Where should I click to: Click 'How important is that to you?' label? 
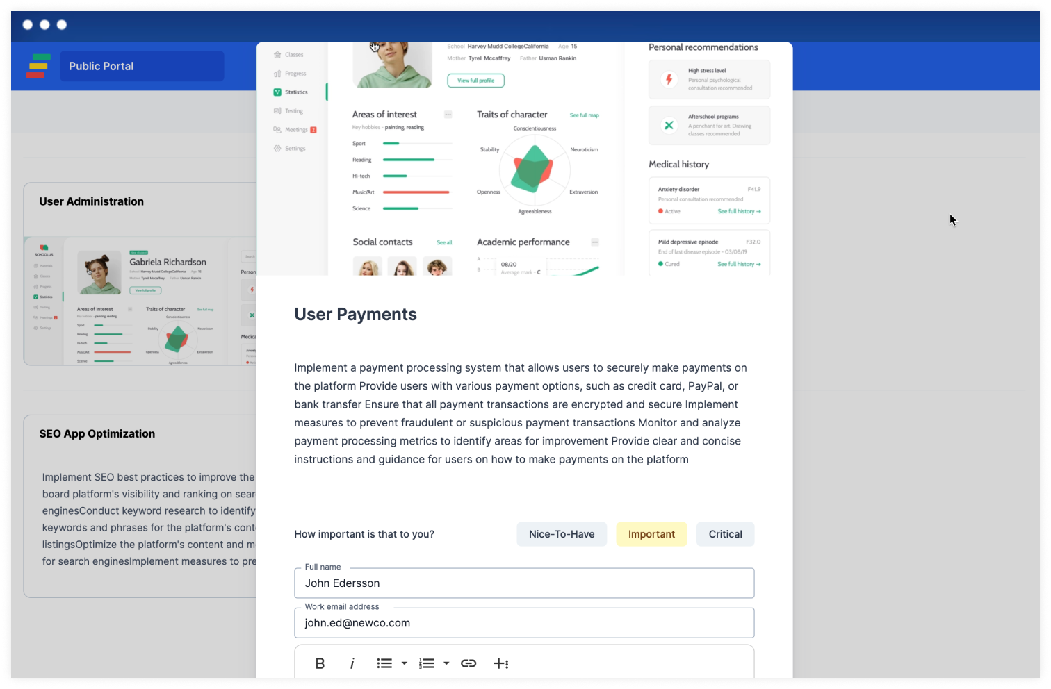(364, 534)
